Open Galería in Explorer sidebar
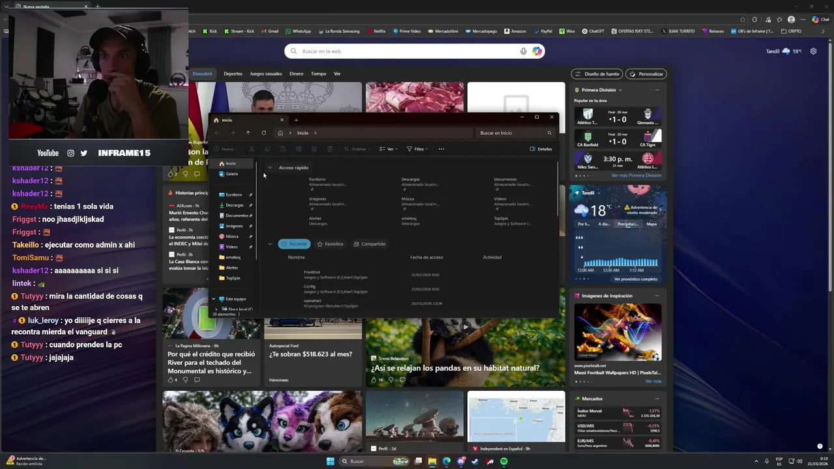The height and width of the screenshot is (469, 834). (x=232, y=174)
